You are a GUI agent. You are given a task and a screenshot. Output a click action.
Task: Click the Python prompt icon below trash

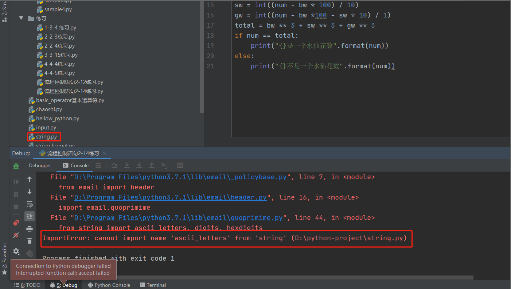(x=30, y=253)
